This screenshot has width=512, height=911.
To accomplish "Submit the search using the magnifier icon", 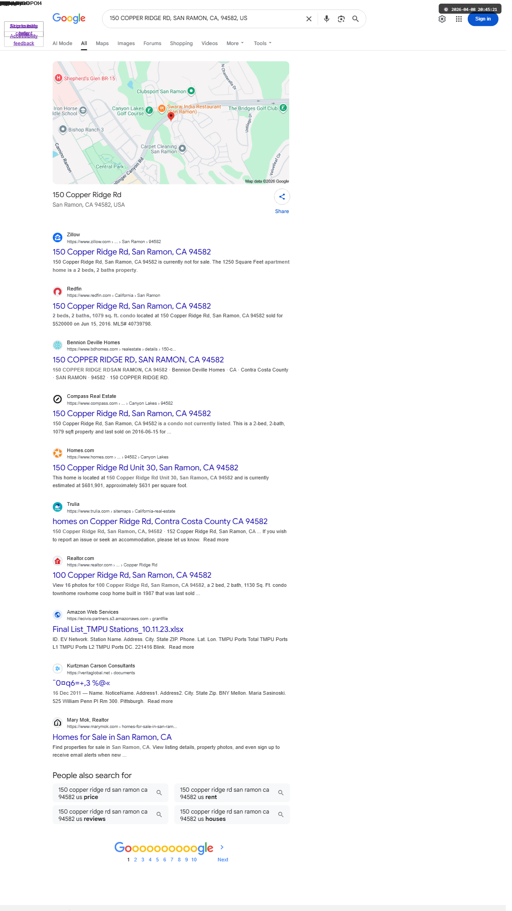I will pos(356,19).
